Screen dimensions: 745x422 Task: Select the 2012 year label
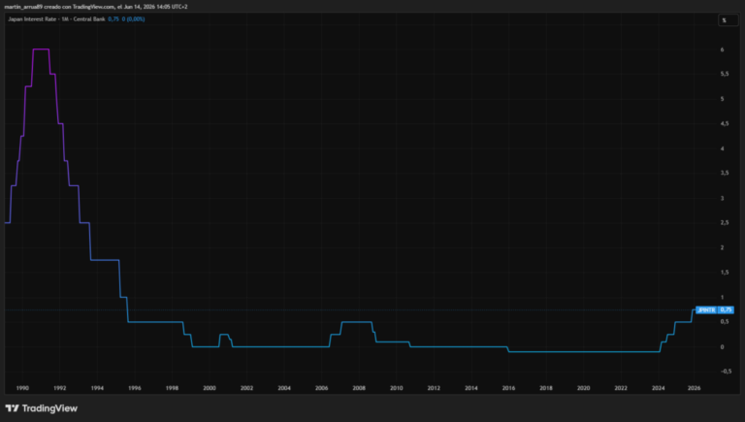point(434,388)
